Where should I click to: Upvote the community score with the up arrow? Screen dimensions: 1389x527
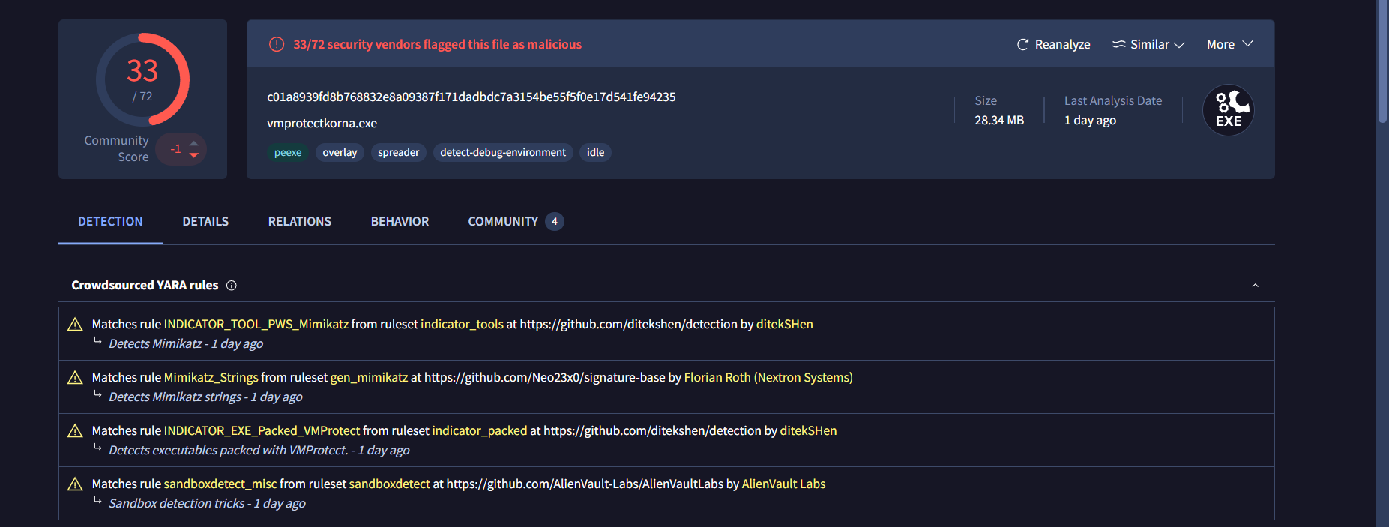(194, 142)
